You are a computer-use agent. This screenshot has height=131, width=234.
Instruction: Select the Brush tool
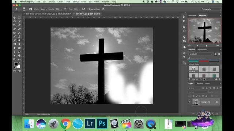point(15,36)
